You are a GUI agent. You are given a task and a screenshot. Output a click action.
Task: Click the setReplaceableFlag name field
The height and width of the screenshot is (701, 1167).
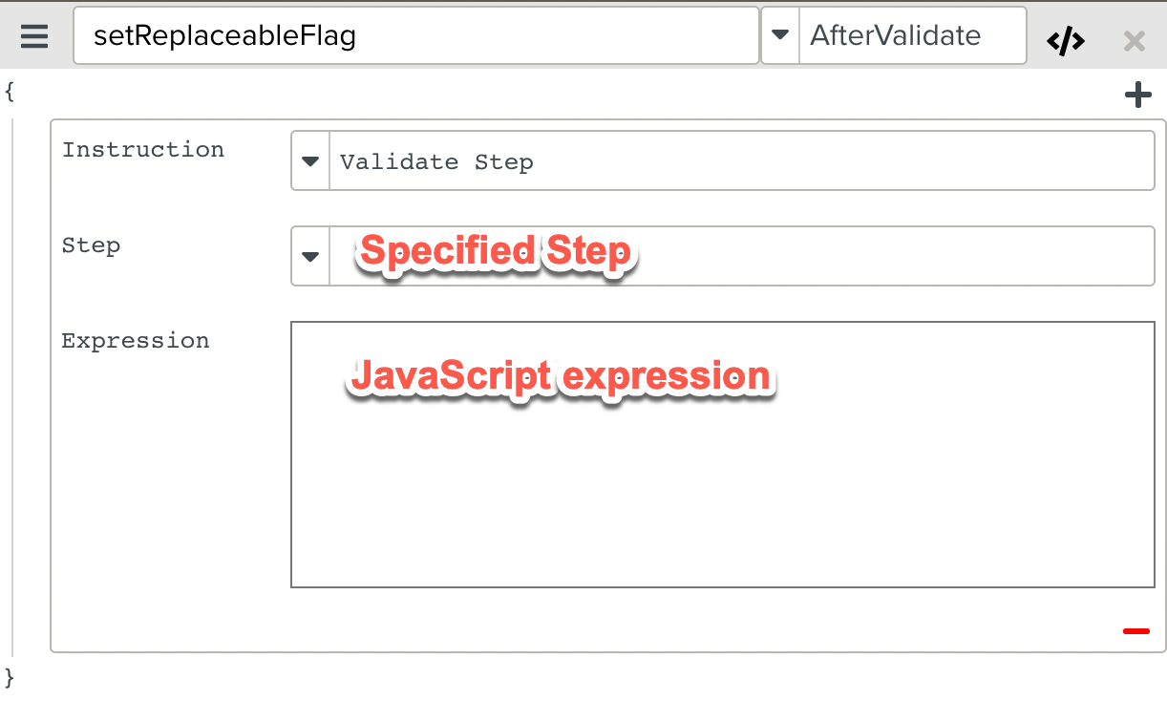(414, 35)
